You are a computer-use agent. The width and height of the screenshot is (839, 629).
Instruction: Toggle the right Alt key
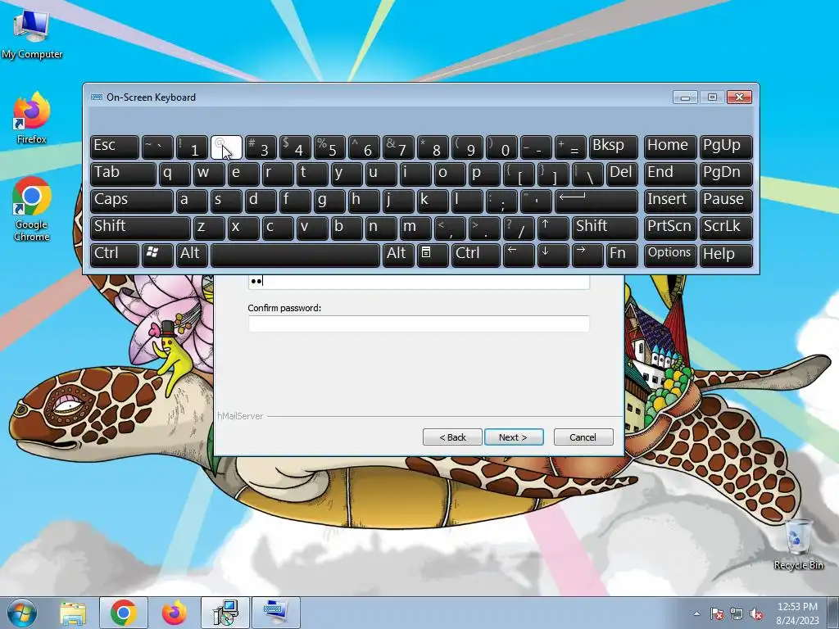pos(398,255)
